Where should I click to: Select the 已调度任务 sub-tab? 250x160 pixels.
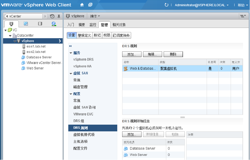[x=121, y=35]
